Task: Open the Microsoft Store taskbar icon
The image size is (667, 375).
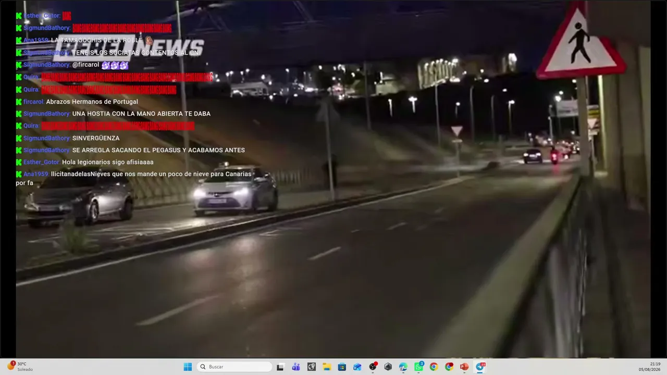Action: 342,367
